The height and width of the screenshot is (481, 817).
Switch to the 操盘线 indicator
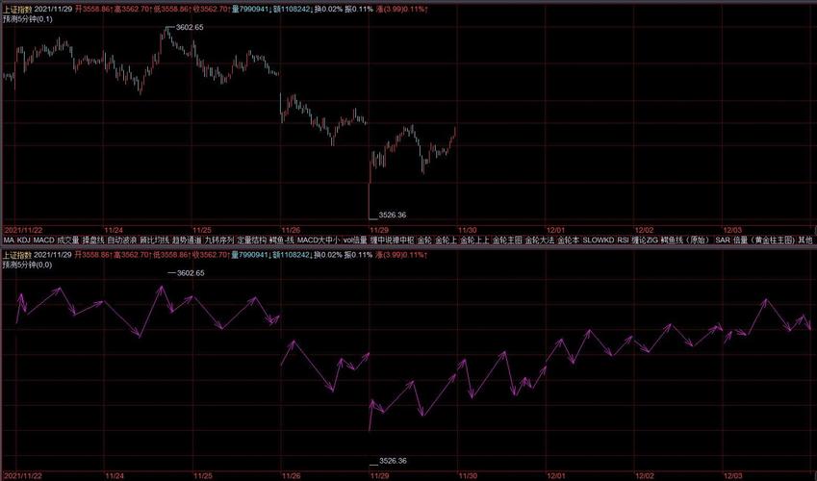pos(93,240)
